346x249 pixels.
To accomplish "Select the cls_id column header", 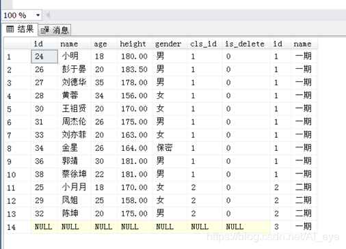I will pyautogui.click(x=204, y=44).
